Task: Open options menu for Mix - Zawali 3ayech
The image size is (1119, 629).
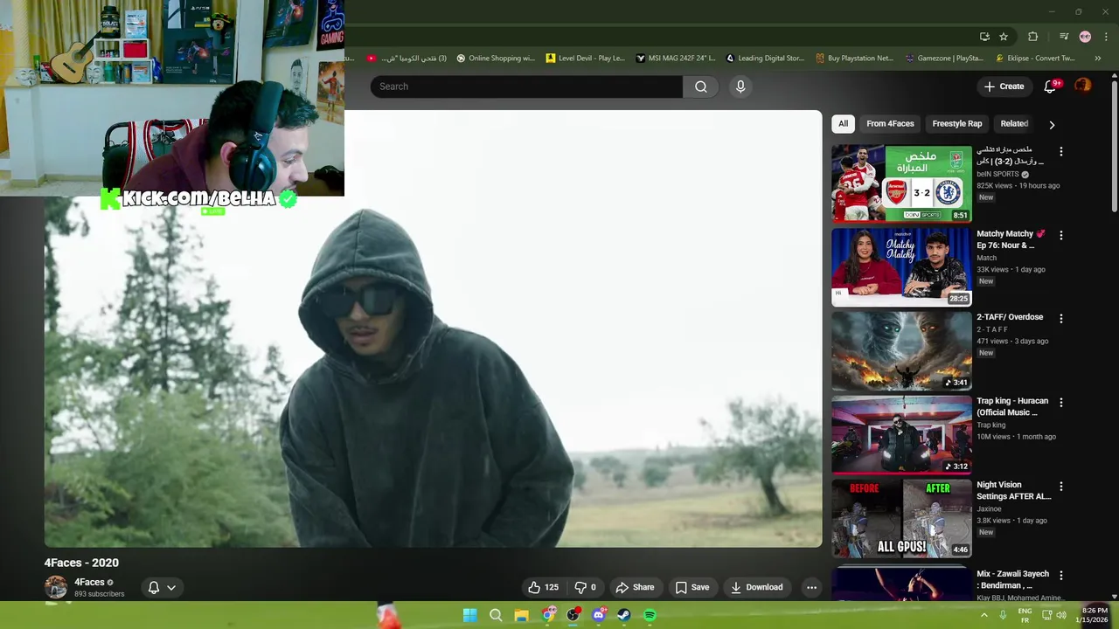Action: coord(1061,576)
